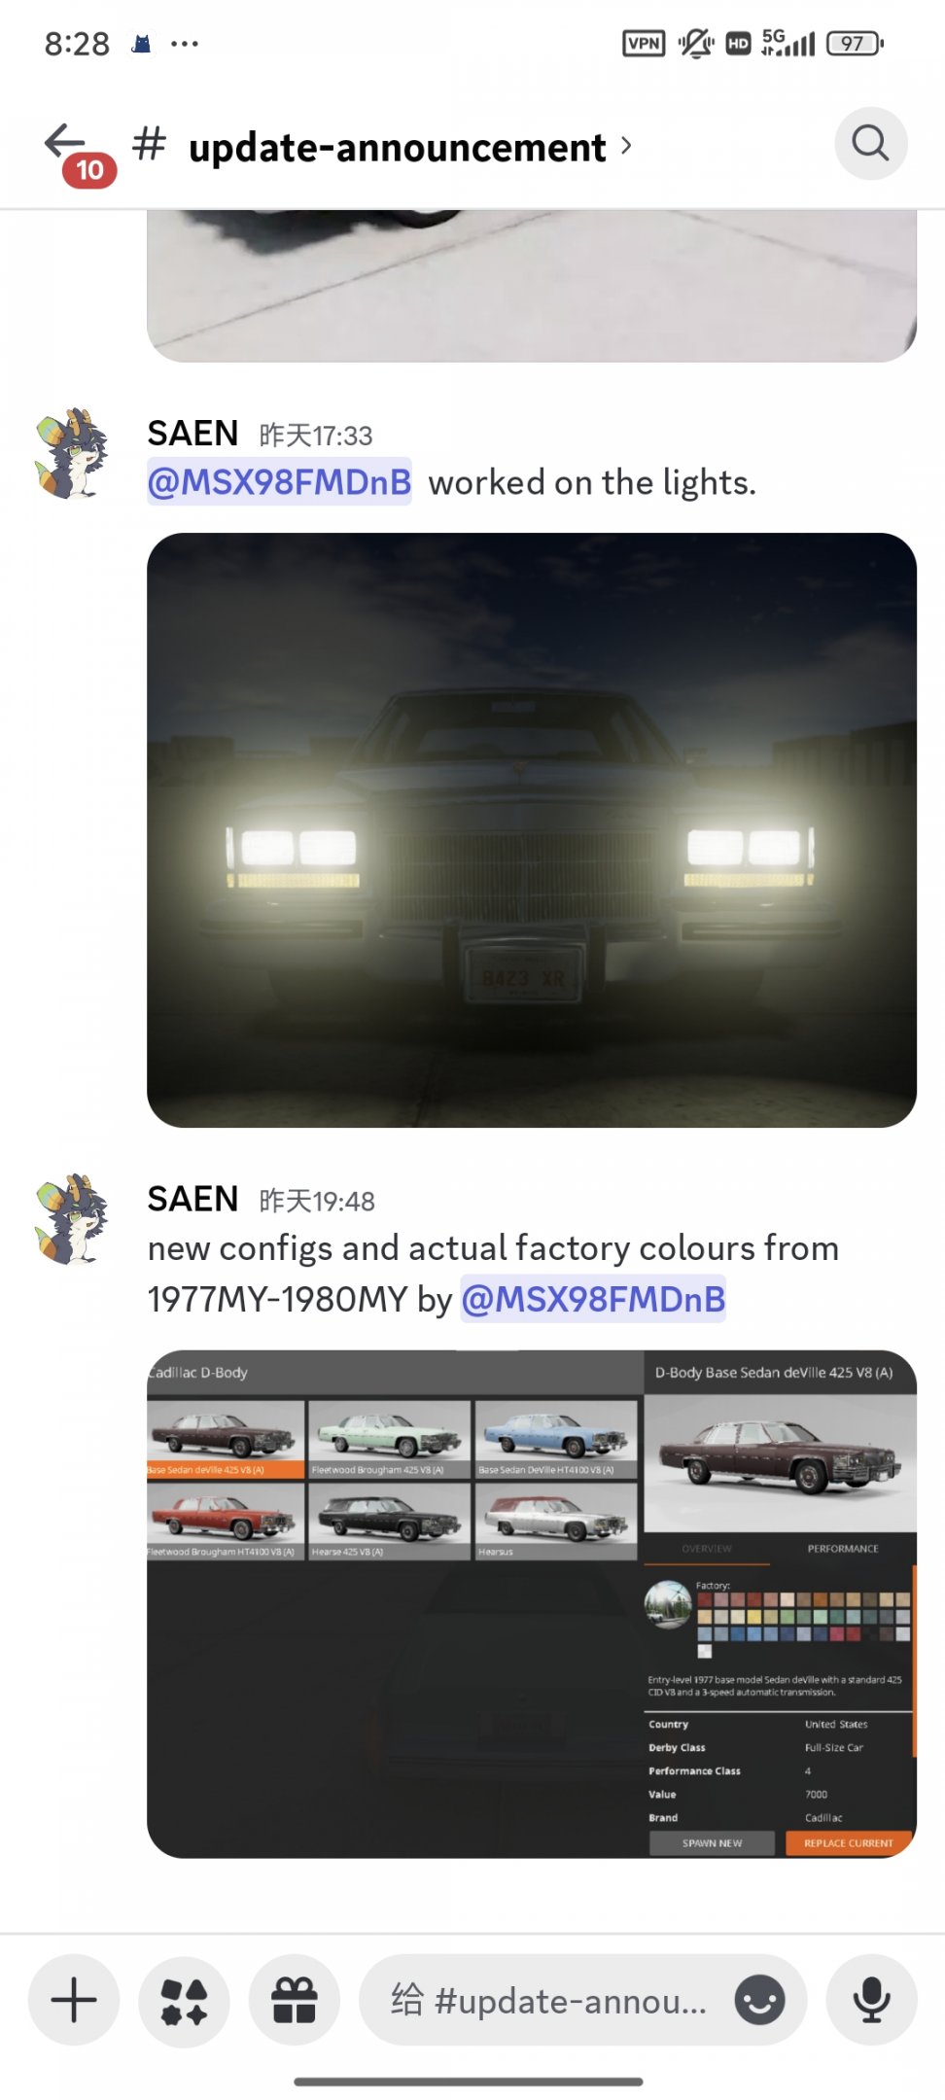Tap the VPN status bar indicator
945x2100 pixels.
point(644,43)
